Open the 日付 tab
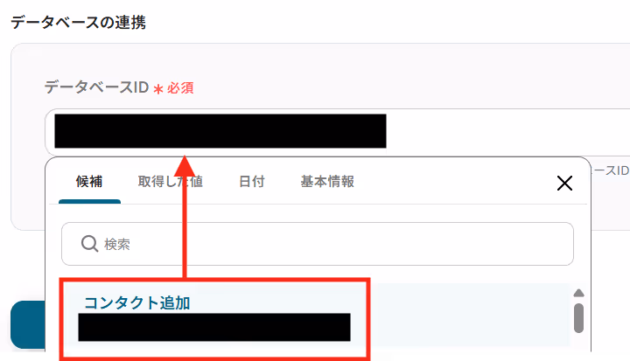 point(252,182)
